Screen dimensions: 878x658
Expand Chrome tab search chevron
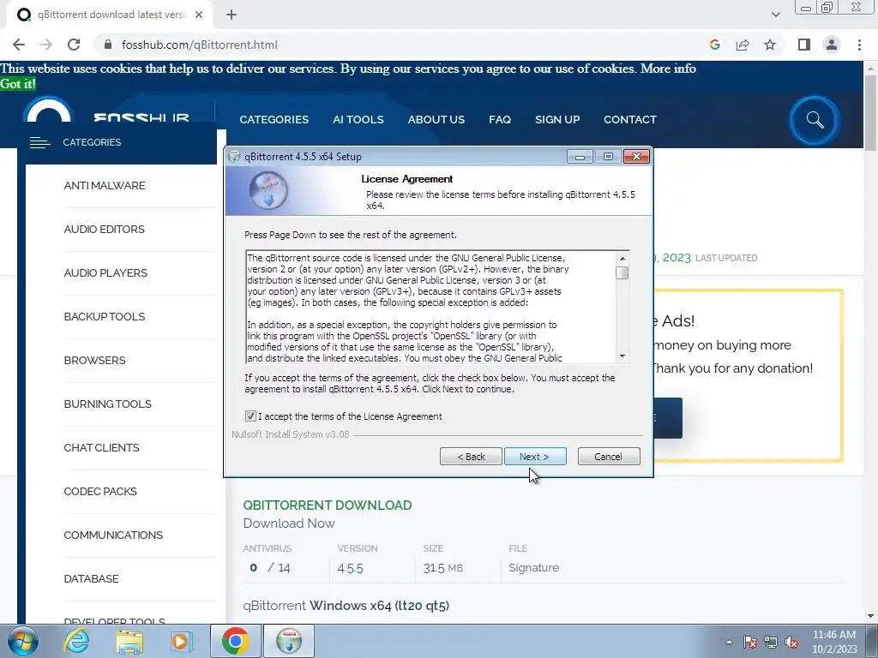click(x=775, y=15)
